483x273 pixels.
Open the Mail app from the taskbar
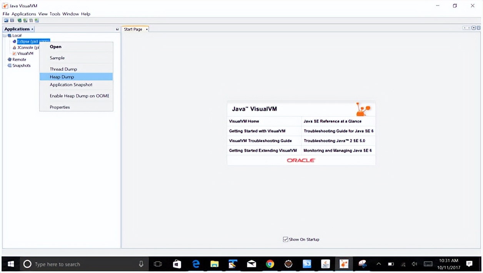(x=251, y=264)
